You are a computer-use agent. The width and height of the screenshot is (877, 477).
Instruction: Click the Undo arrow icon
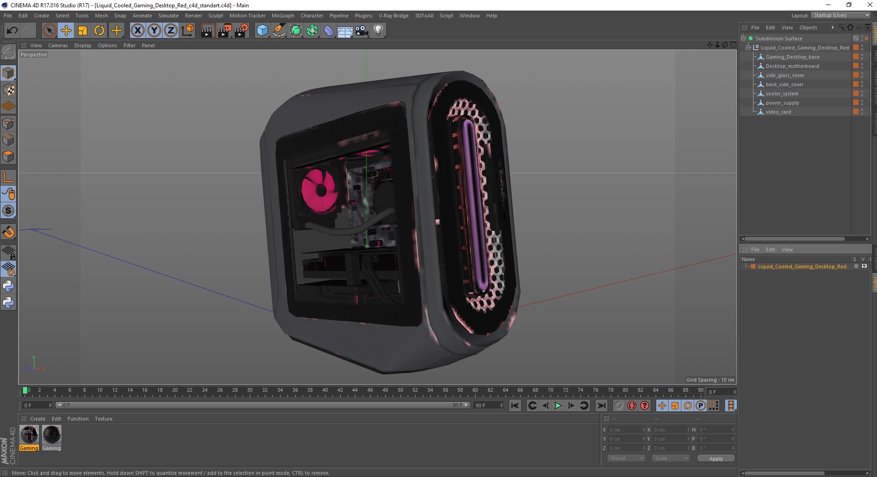click(x=12, y=31)
